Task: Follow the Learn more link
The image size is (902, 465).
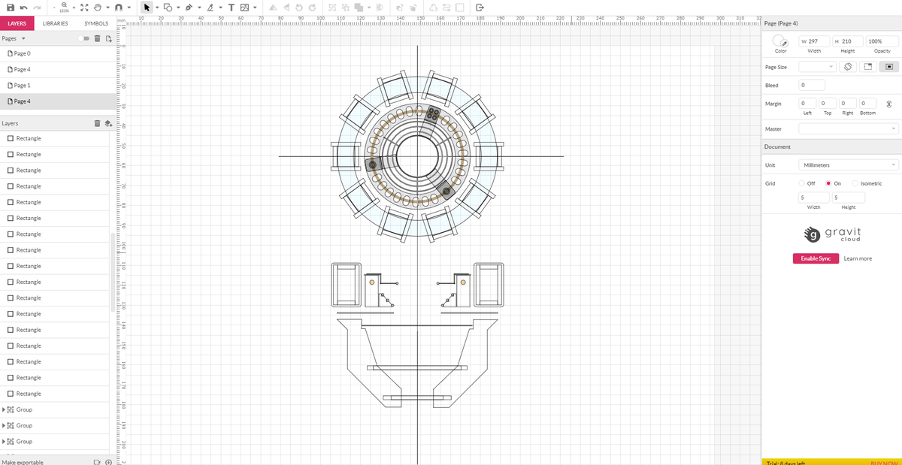Action: coord(858,258)
